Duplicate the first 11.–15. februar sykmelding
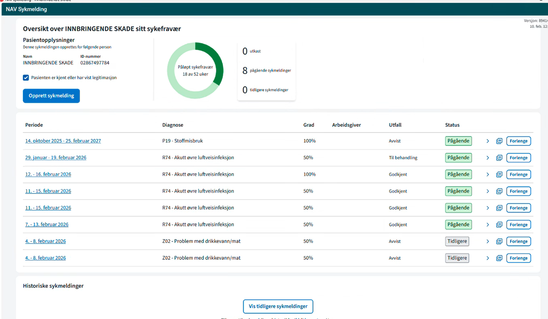 [499, 191]
